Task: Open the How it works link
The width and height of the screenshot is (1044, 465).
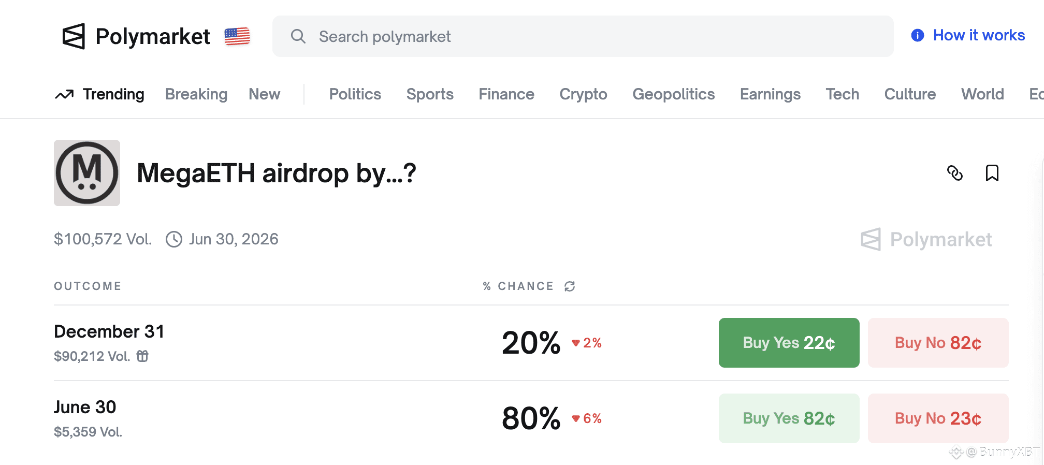Action: 979,35
